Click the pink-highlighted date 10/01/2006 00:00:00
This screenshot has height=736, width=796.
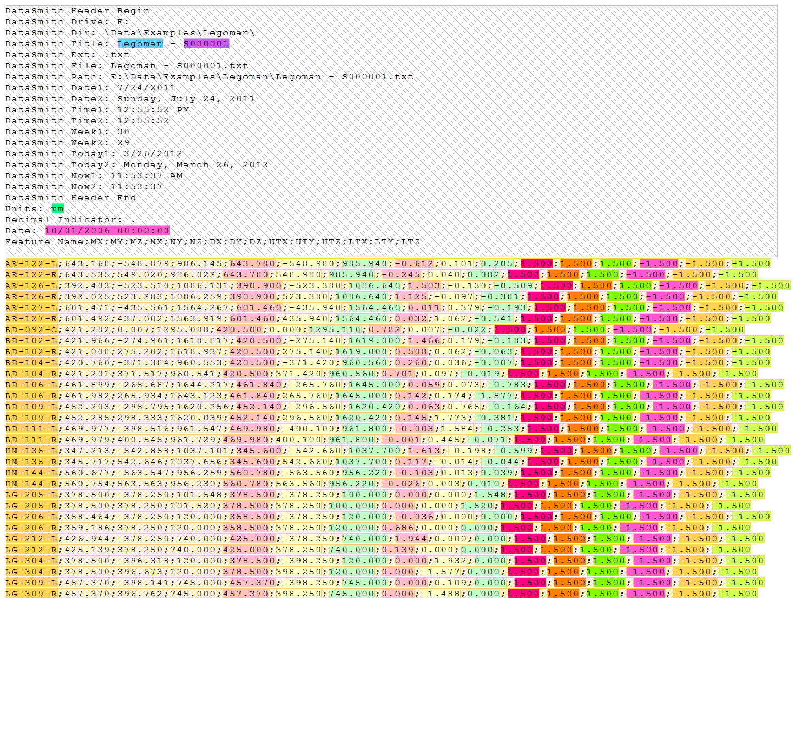click(107, 230)
